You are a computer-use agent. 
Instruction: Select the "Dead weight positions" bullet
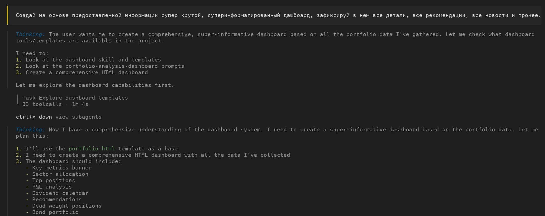(x=67, y=206)
